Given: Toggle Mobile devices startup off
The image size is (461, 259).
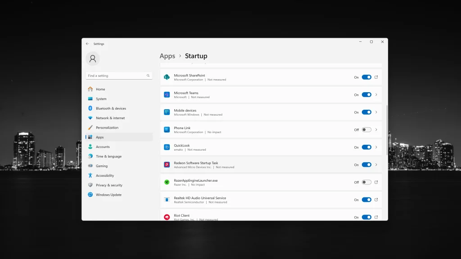Looking at the screenshot, I should tap(366, 112).
